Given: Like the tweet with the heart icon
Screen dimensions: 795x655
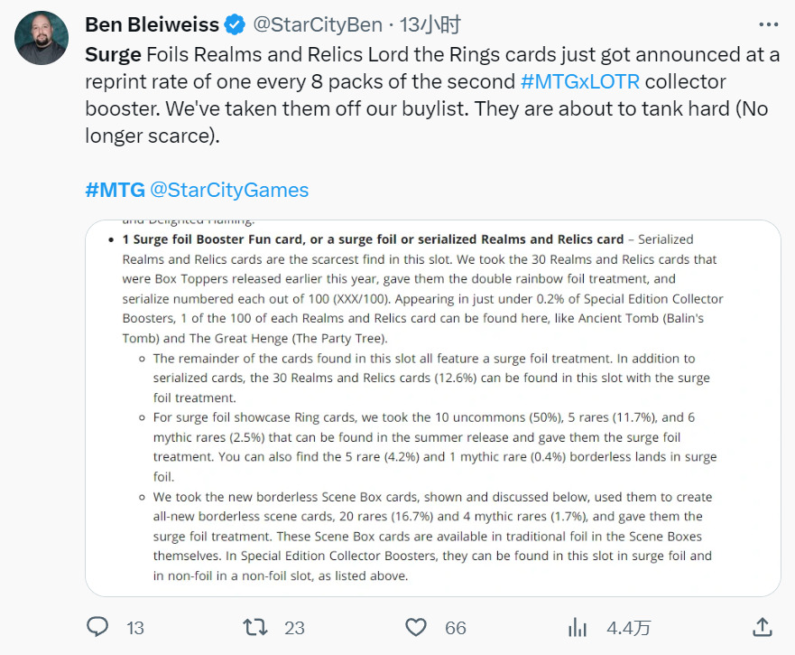Looking at the screenshot, I should click(415, 627).
